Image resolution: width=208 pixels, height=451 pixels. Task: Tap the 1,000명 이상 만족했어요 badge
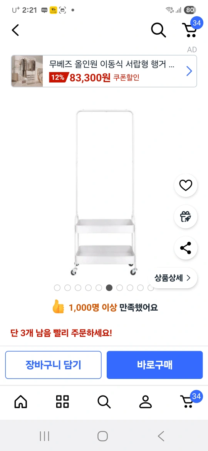[104, 308]
